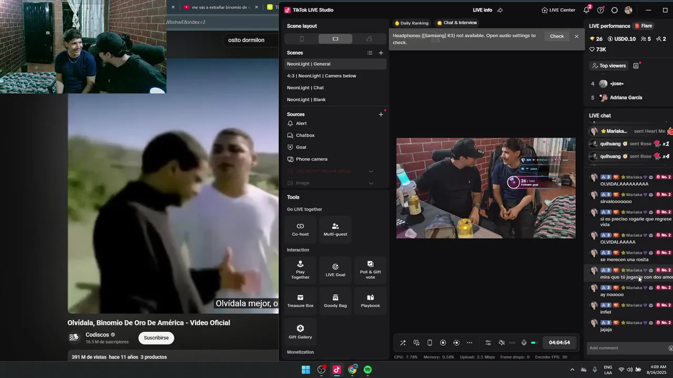This screenshot has width=673, height=378.
Task: Click the live preview video canvas
Action: 486,188
